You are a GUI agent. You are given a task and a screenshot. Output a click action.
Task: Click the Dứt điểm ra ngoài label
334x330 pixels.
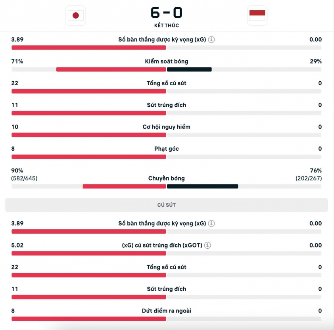(166, 311)
